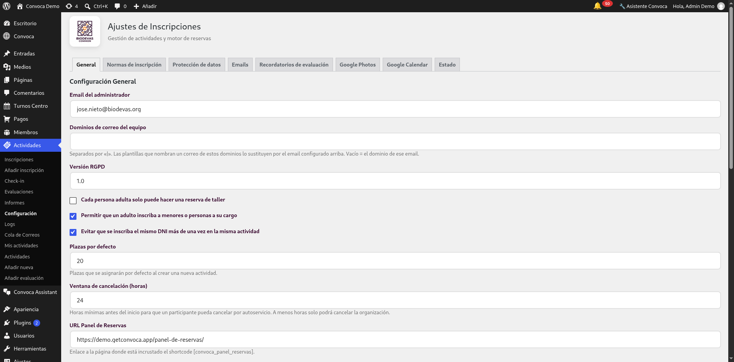Screen dimensions: 734x362
Task: Enable one workshop reservation per adult checkbox
Action: pos(73,201)
